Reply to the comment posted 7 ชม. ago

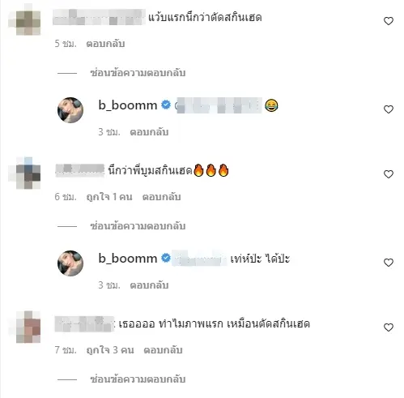pyautogui.click(x=163, y=350)
